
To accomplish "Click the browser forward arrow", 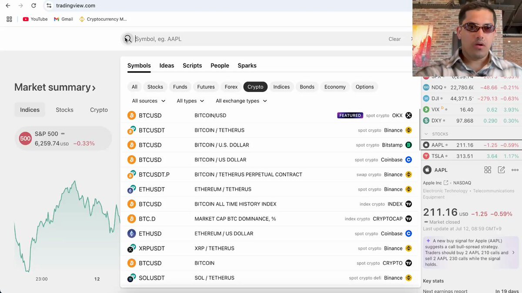I will tap(20, 6).
